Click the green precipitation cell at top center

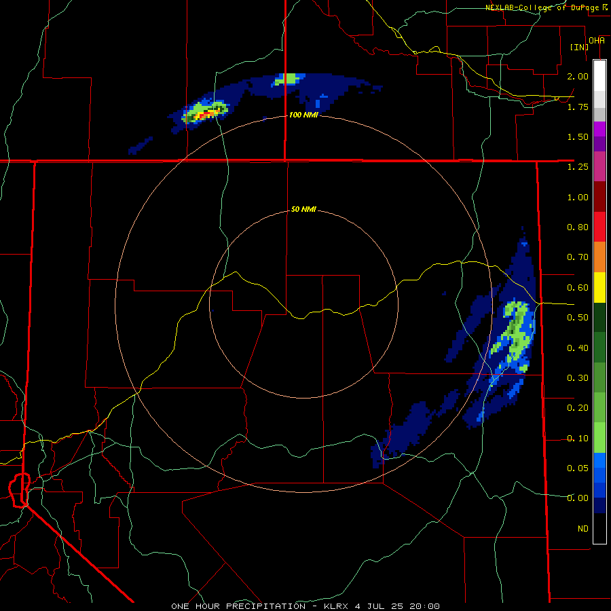[288, 79]
